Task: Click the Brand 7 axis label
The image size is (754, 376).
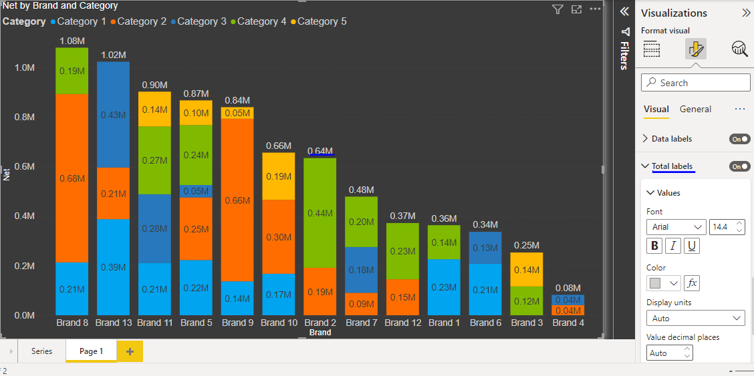Action: 362,323
